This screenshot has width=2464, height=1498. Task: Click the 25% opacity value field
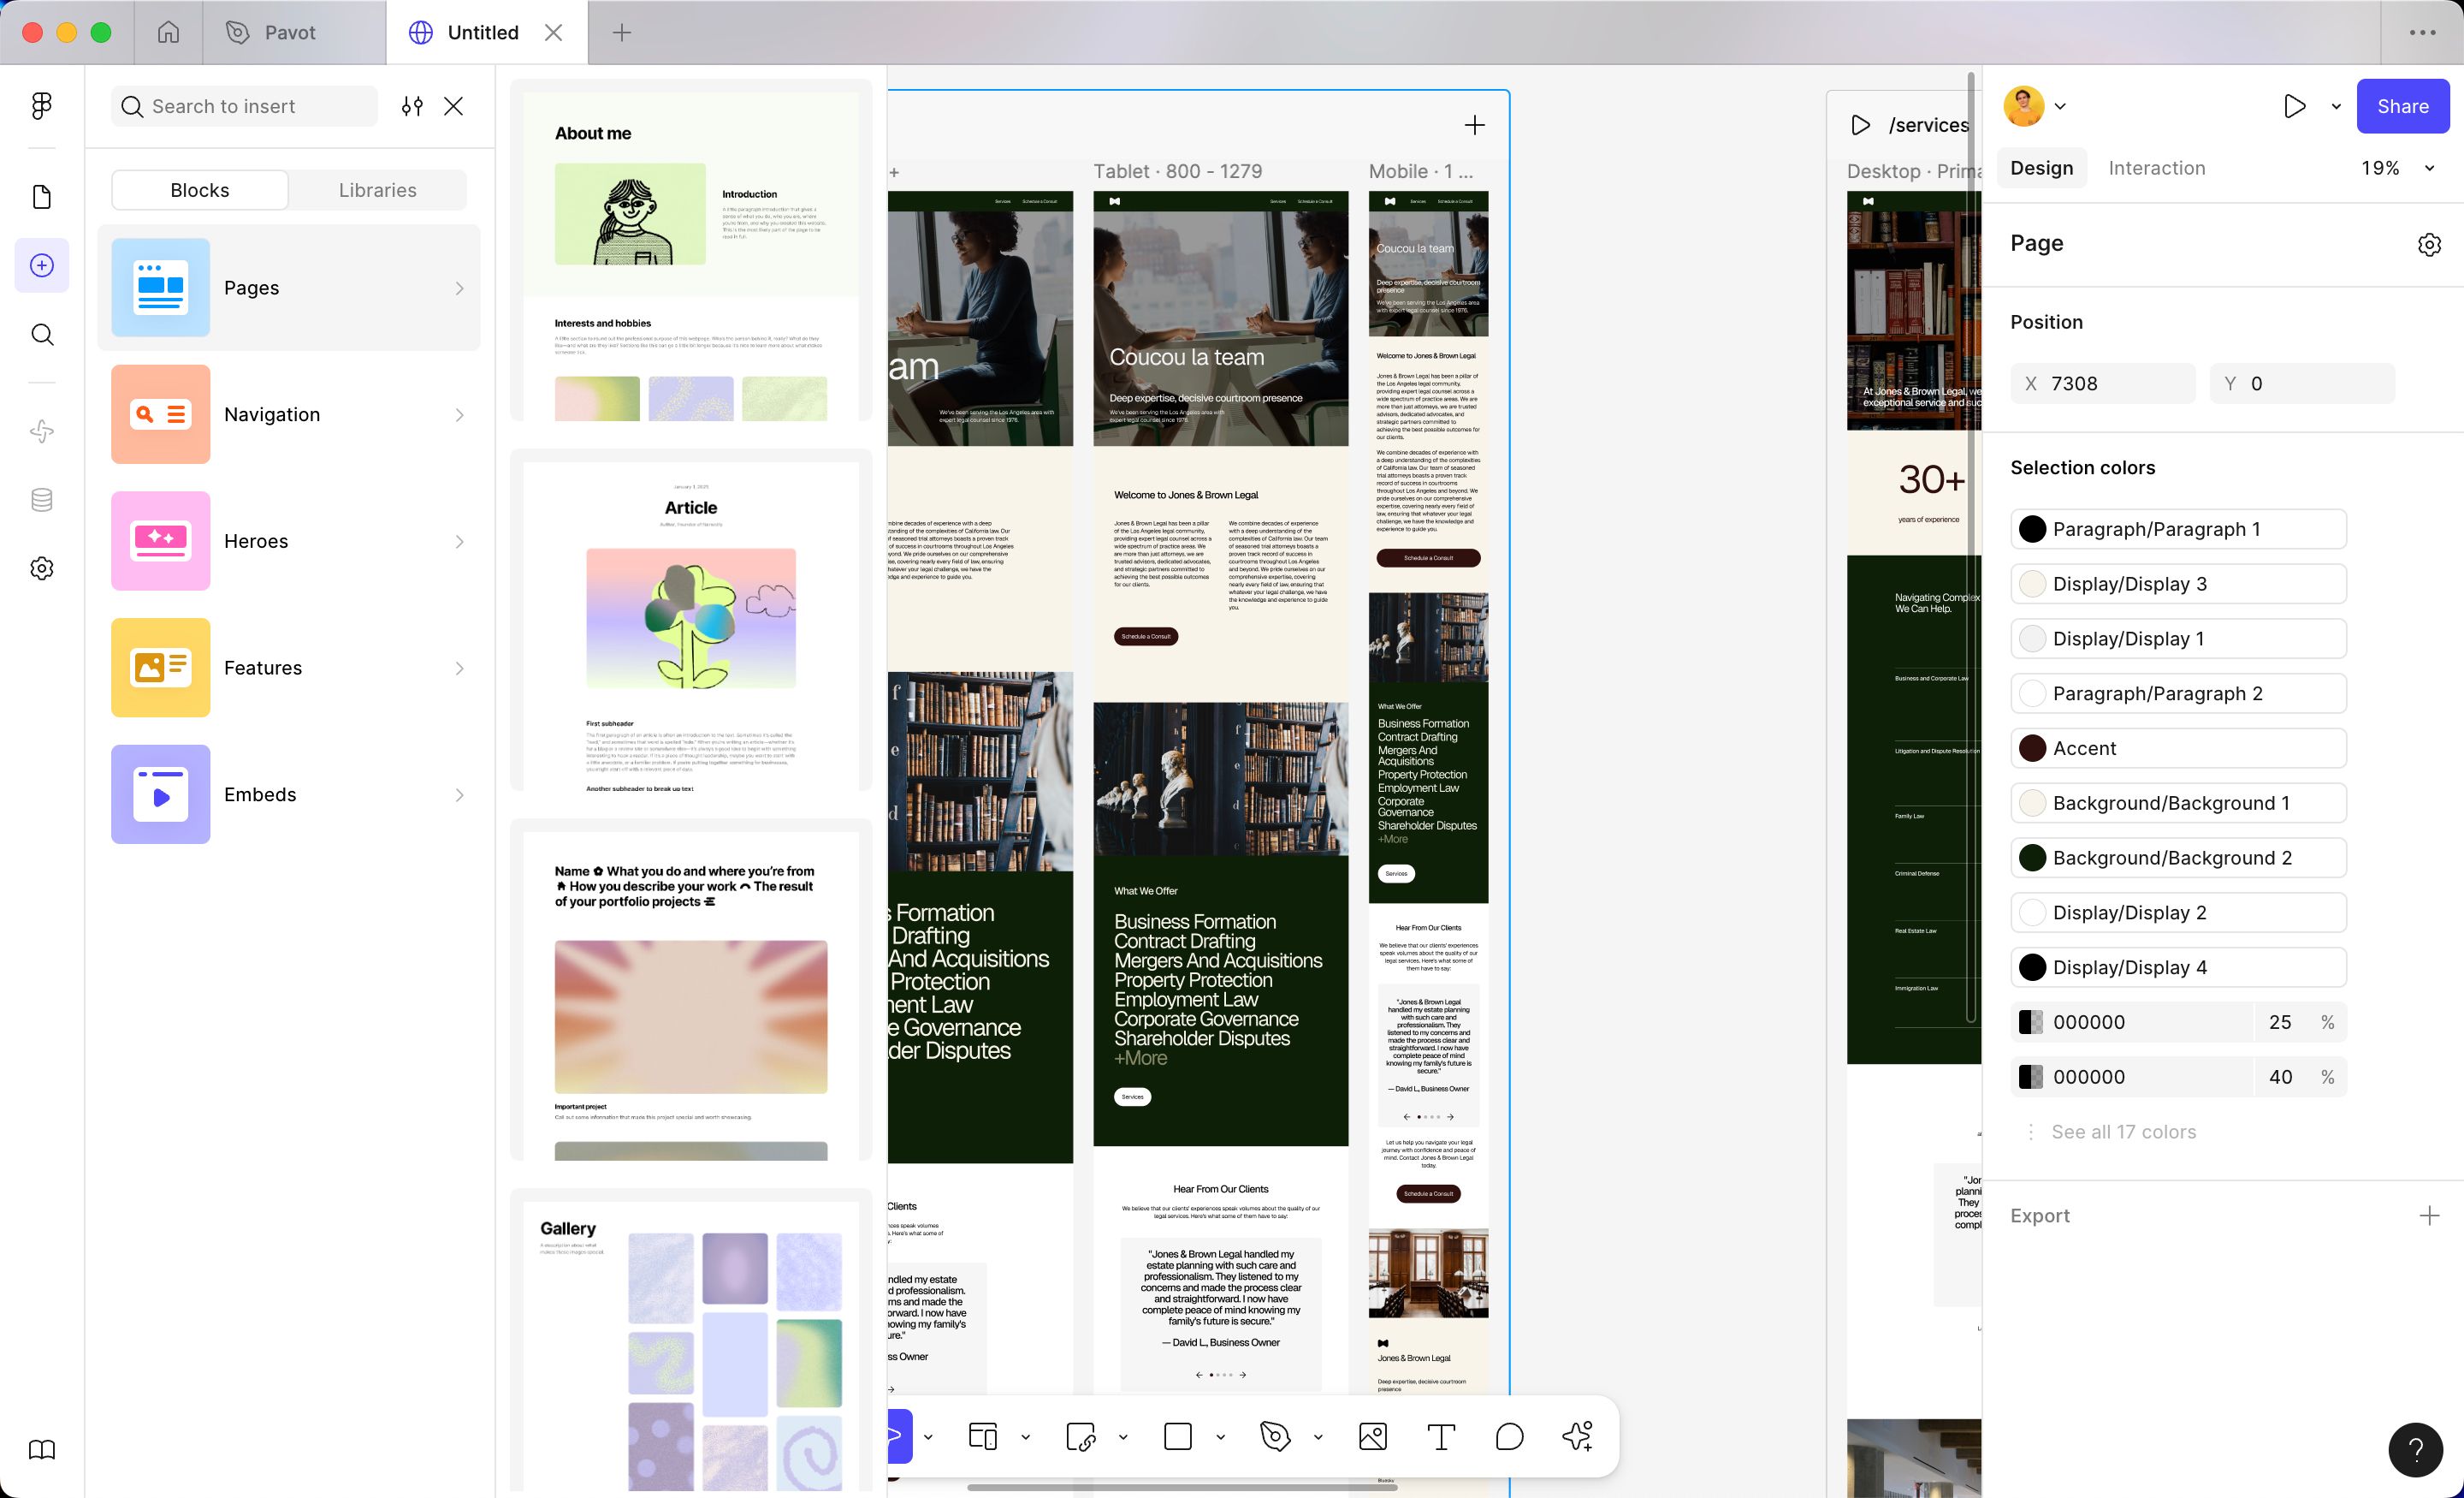tap(2279, 1022)
